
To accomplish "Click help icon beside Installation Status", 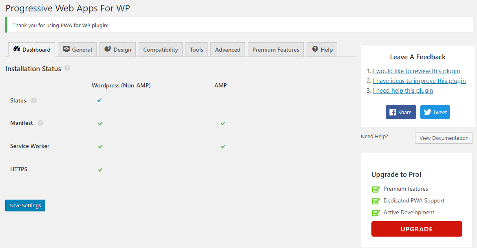I will 67,68.
